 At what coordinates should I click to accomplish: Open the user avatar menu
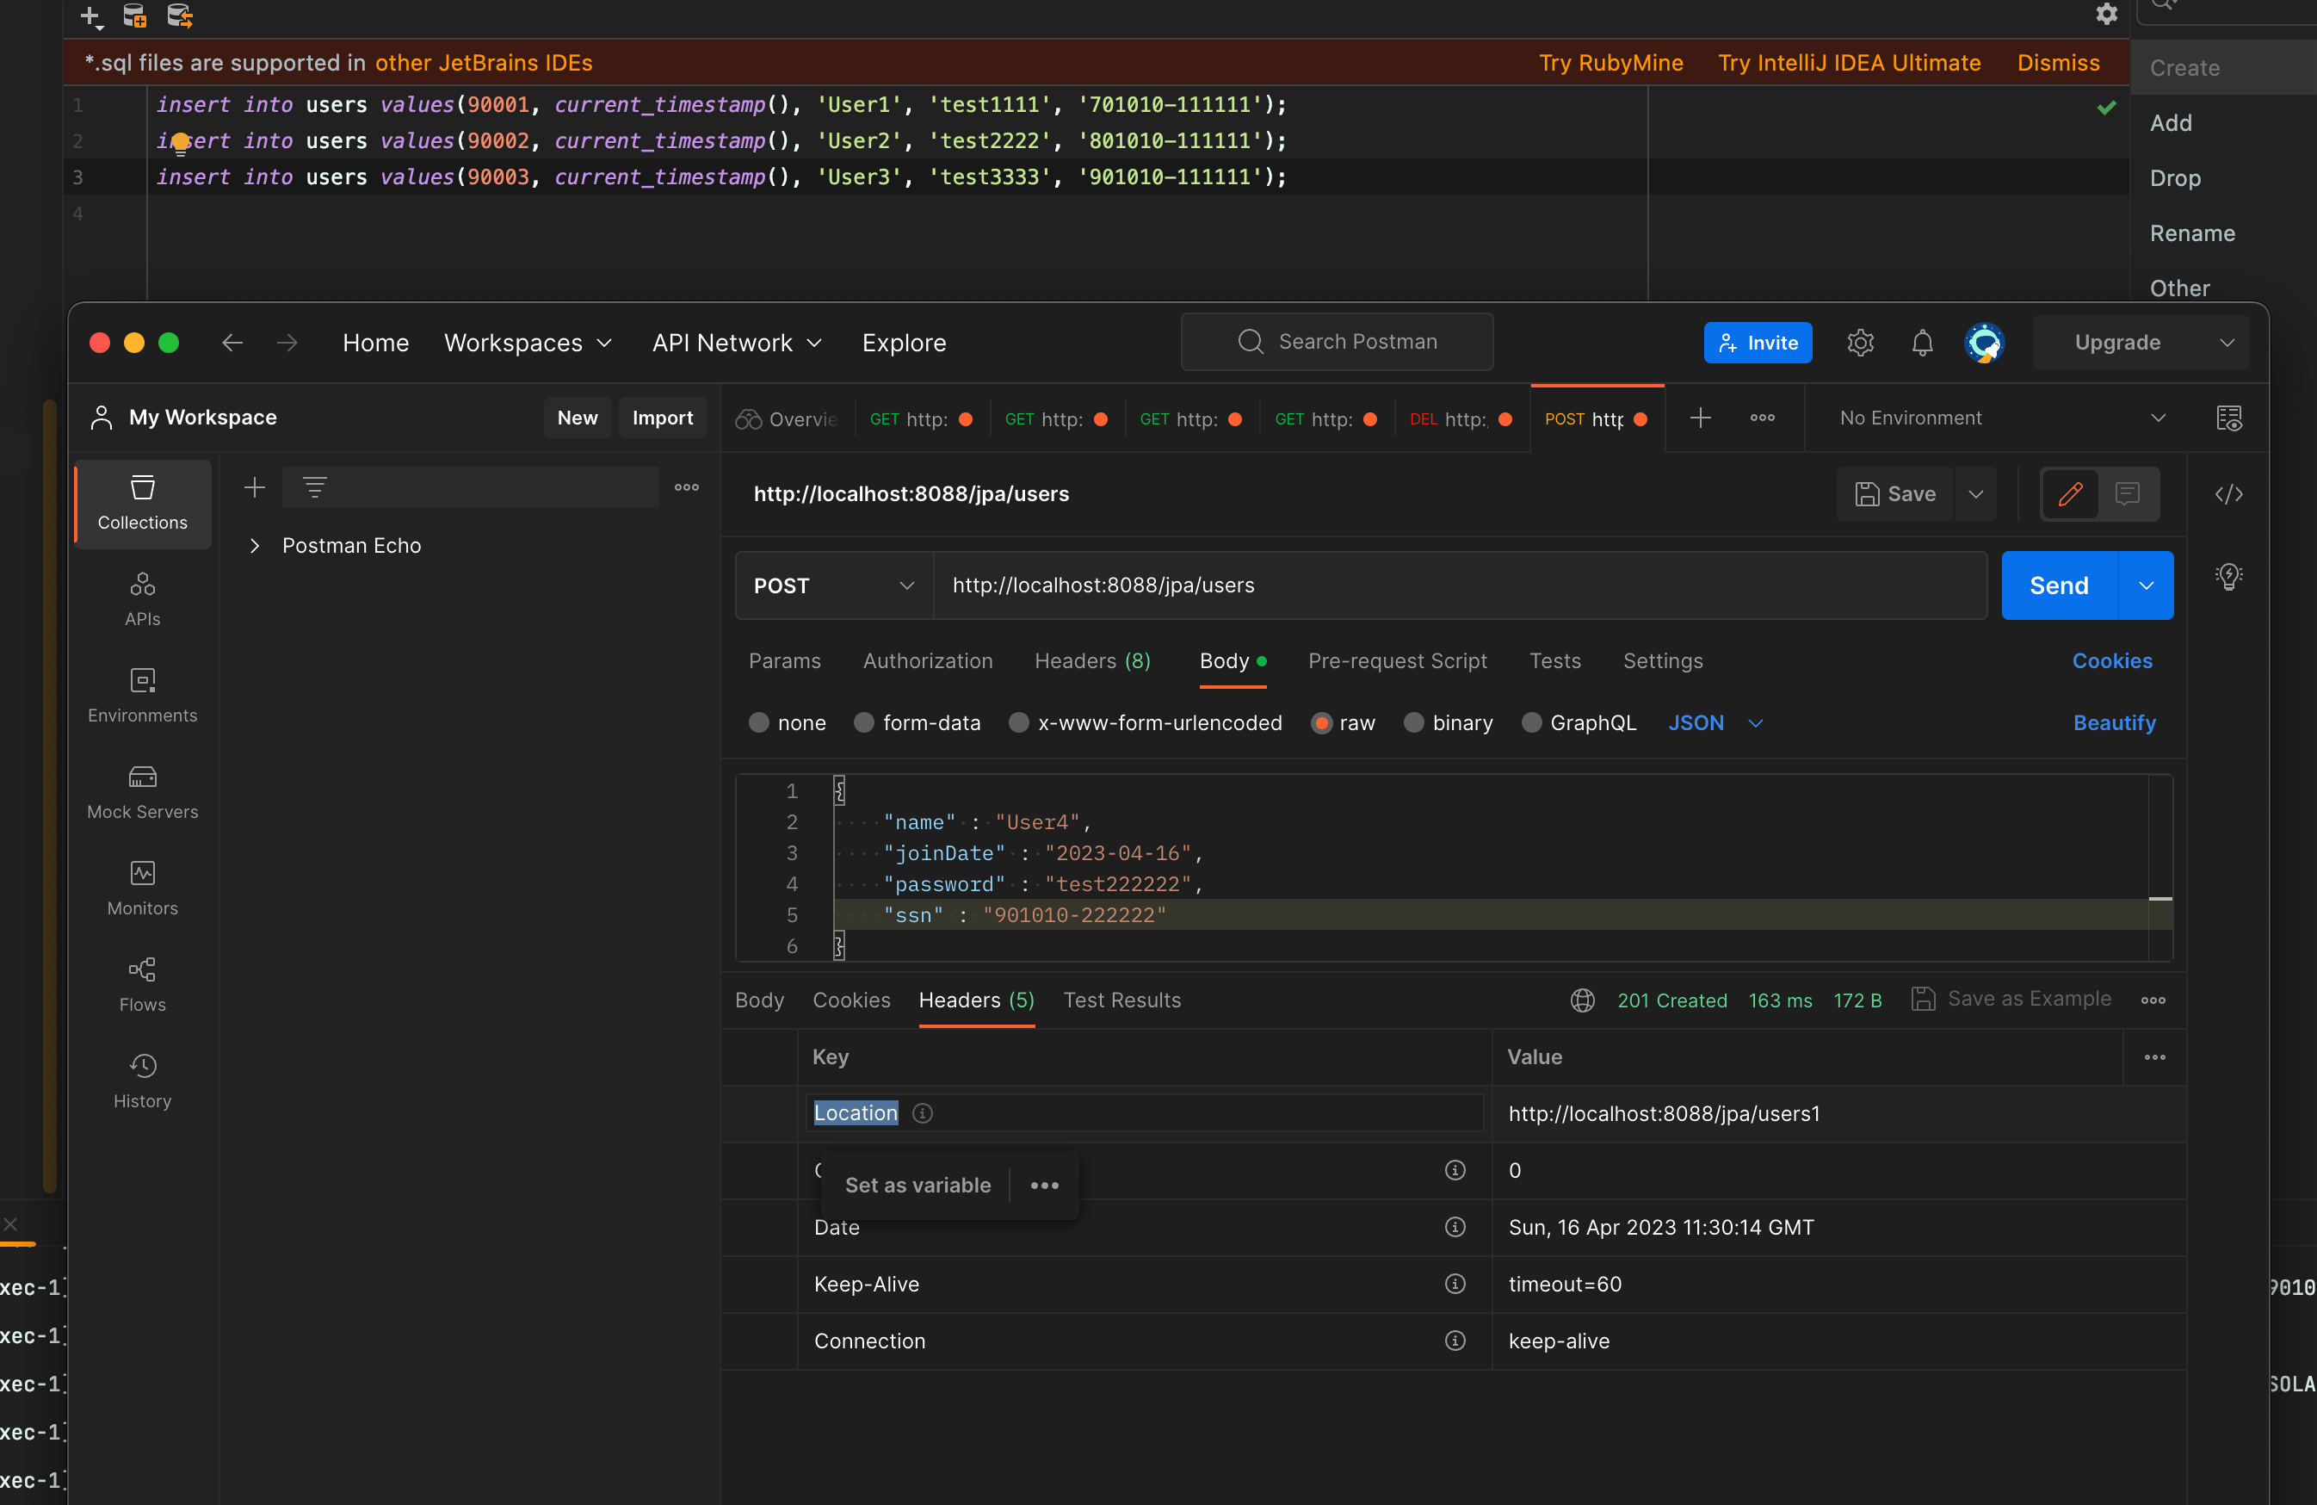point(1984,342)
